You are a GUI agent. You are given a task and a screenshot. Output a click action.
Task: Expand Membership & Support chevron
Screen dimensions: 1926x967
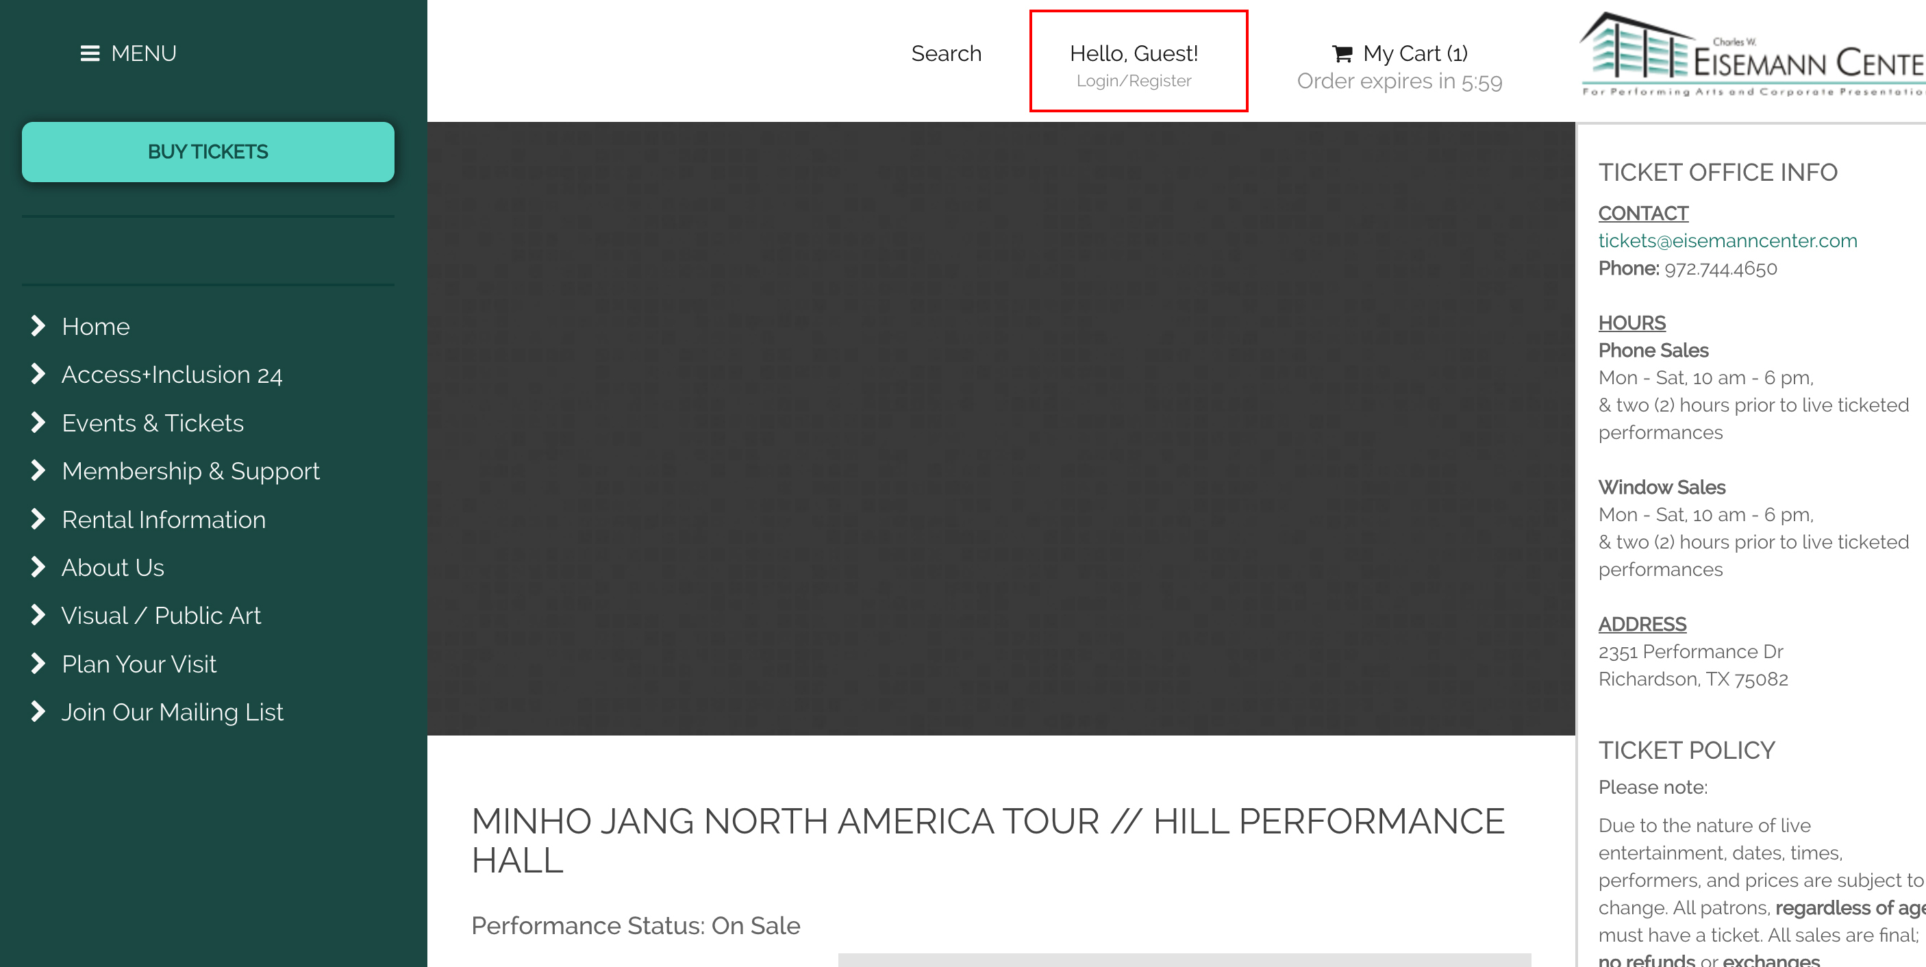38,471
